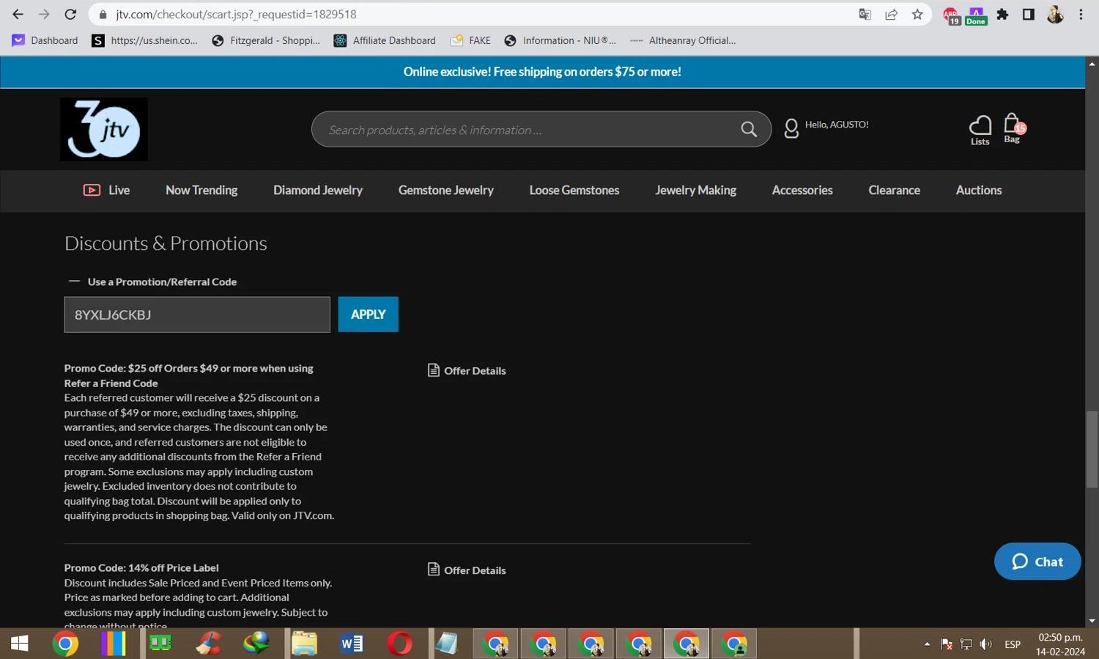1099x659 pixels.
Task: Click the Discounts & Promotions heading
Action: tap(166, 243)
